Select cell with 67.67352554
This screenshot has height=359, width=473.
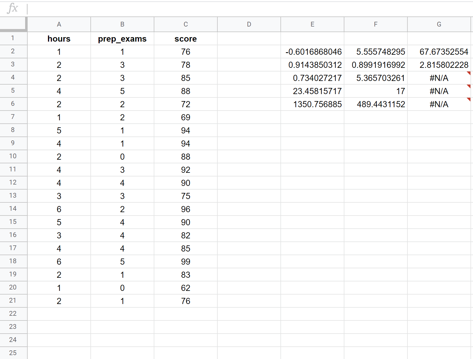point(439,52)
